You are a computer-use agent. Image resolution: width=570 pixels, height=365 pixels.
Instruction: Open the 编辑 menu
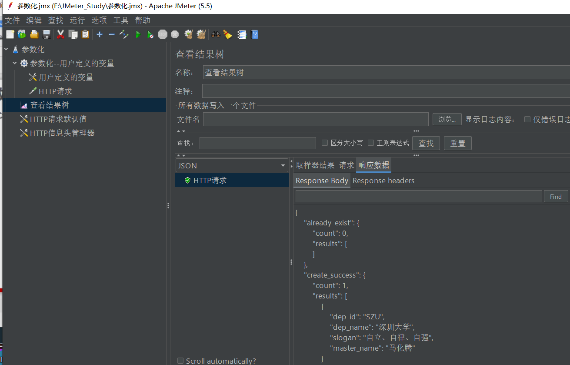34,20
